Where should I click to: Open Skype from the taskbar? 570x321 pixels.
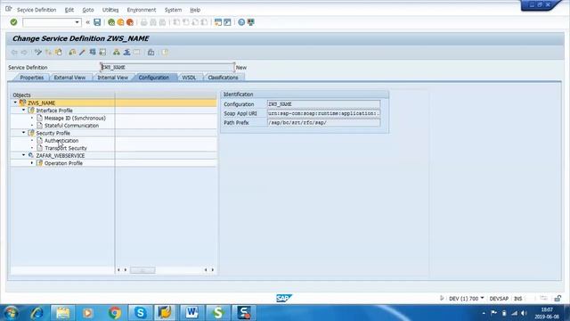point(141,313)
